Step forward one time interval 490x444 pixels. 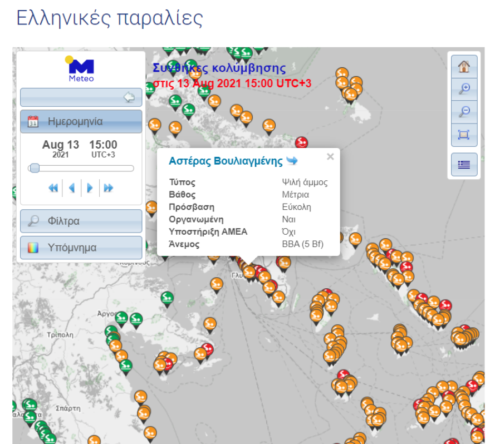click(x=90, y=188)
